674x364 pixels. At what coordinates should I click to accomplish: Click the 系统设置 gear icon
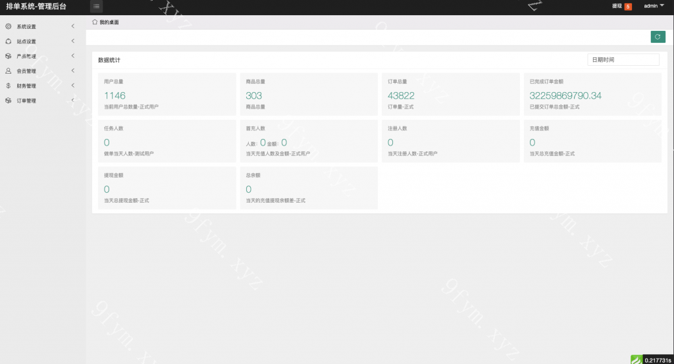[8, 26]
